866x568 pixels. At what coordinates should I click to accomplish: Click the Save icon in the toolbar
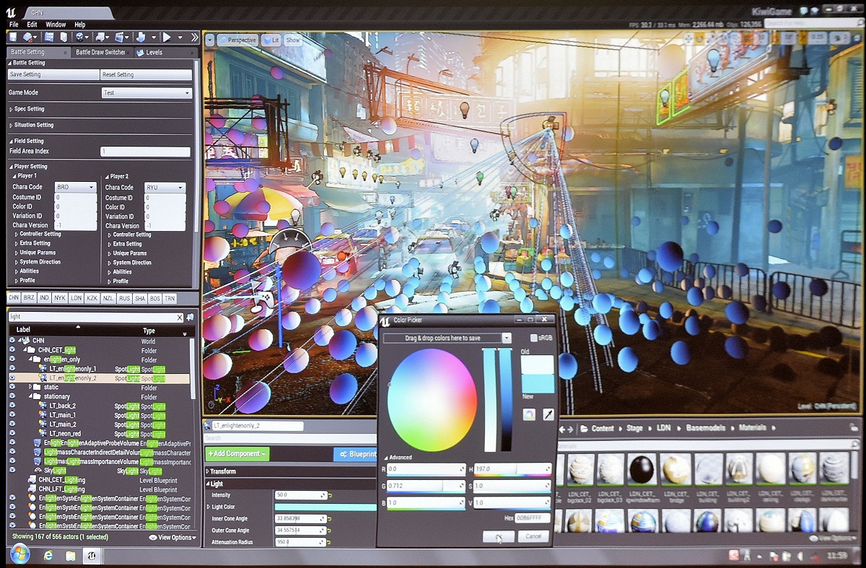pos(13,37)
